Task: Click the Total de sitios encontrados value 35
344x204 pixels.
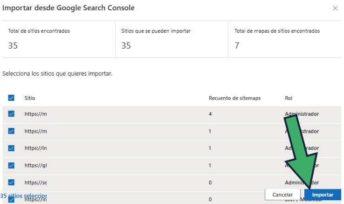Action: 13,45
